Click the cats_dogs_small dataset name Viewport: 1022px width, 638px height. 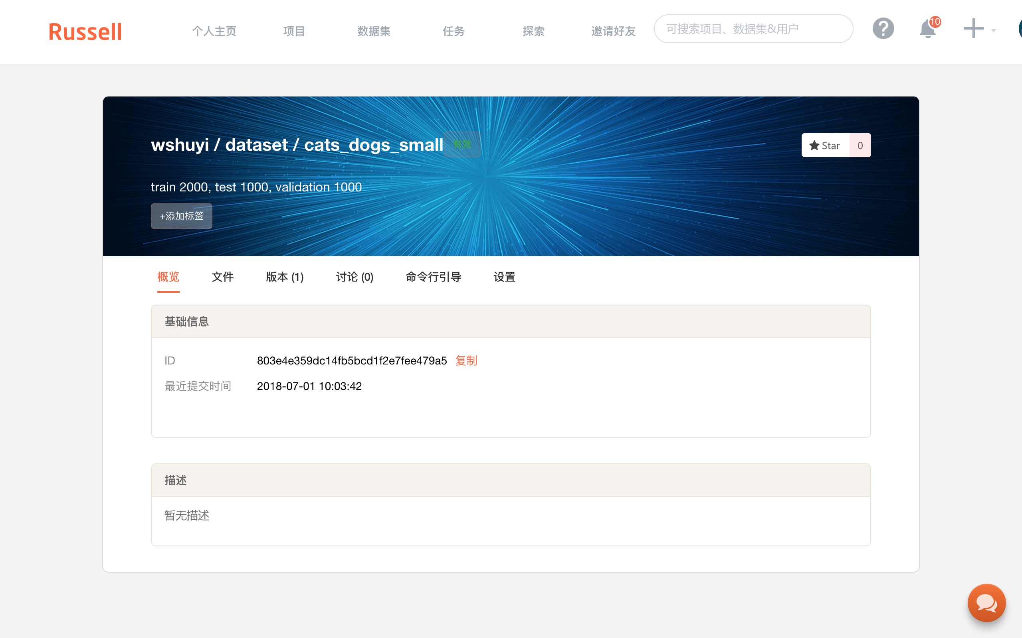[x=373, y=145]
